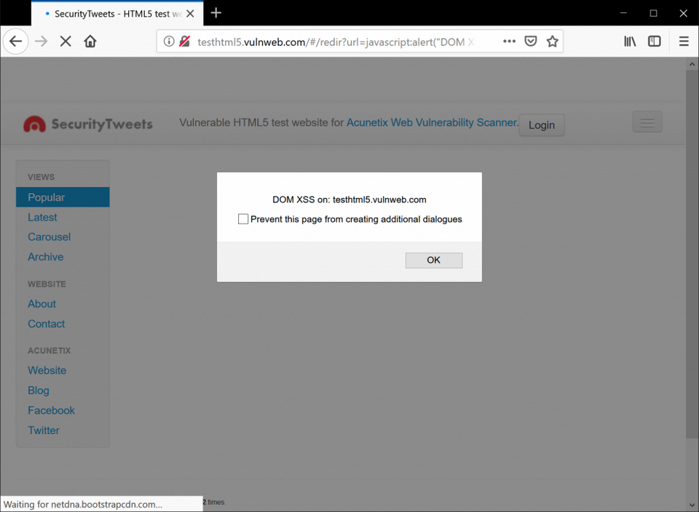Stop page loading with the X icon

(66, 41)
